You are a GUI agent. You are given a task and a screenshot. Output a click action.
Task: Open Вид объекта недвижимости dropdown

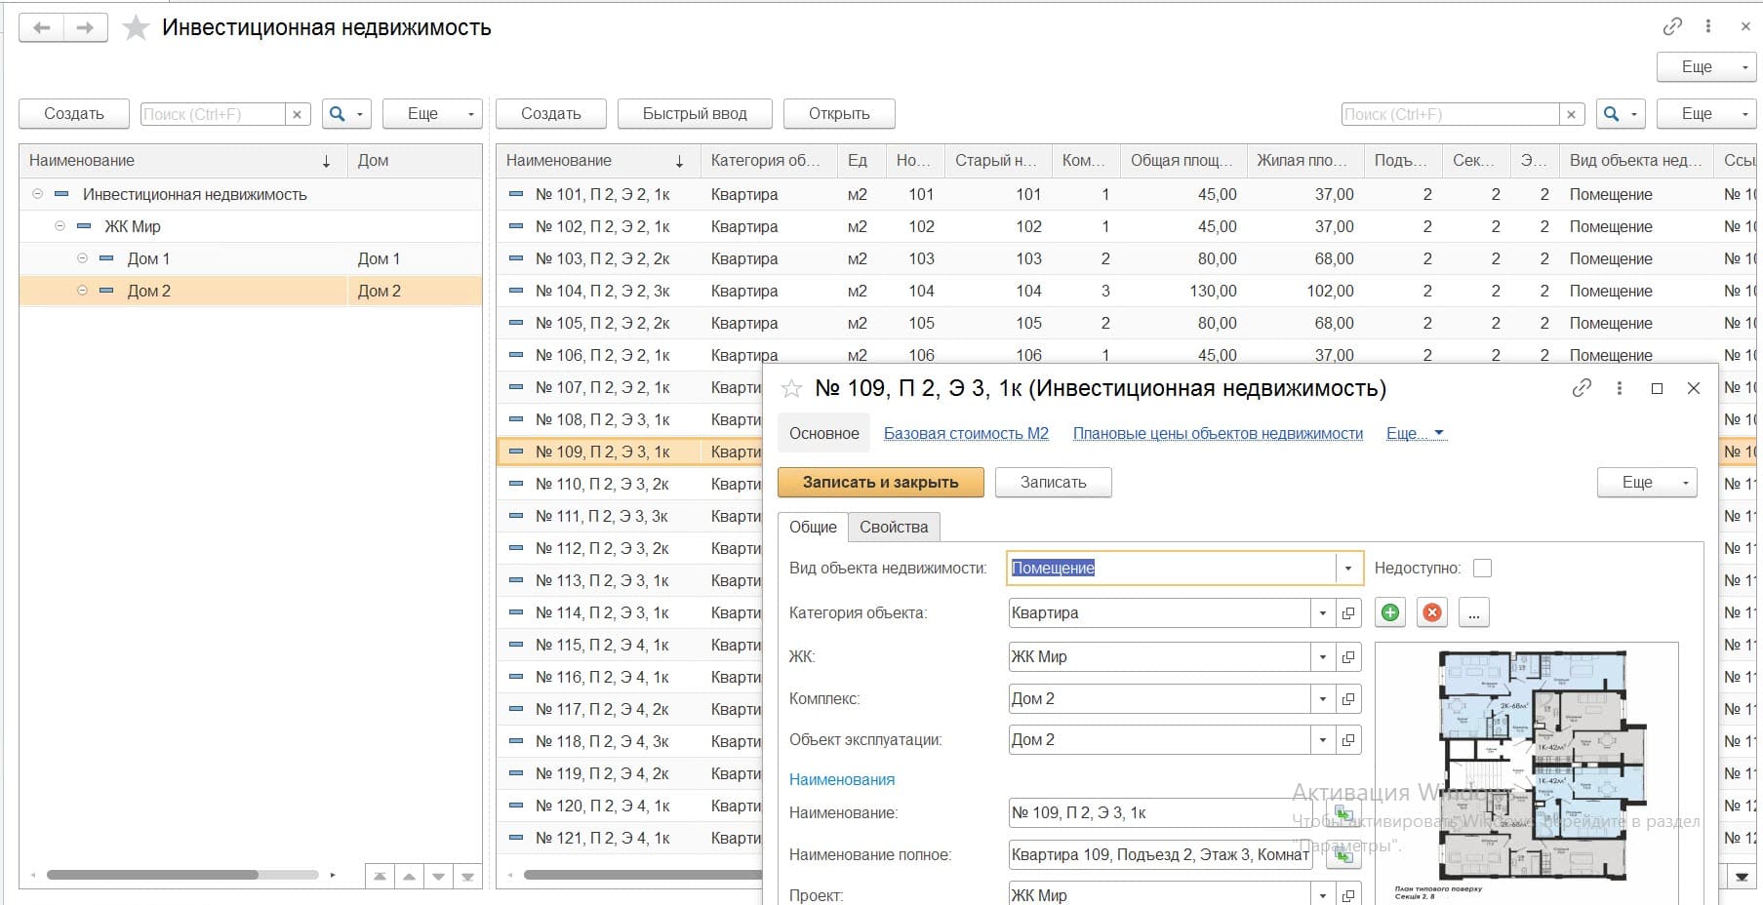pos(1348,569)
